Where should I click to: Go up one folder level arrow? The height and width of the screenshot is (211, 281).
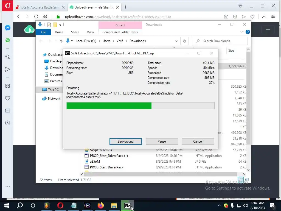point(61,41)
